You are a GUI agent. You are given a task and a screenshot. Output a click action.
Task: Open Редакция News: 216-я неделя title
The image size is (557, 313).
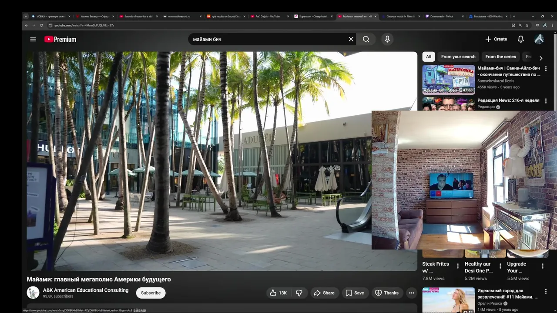tap(508, 100)
